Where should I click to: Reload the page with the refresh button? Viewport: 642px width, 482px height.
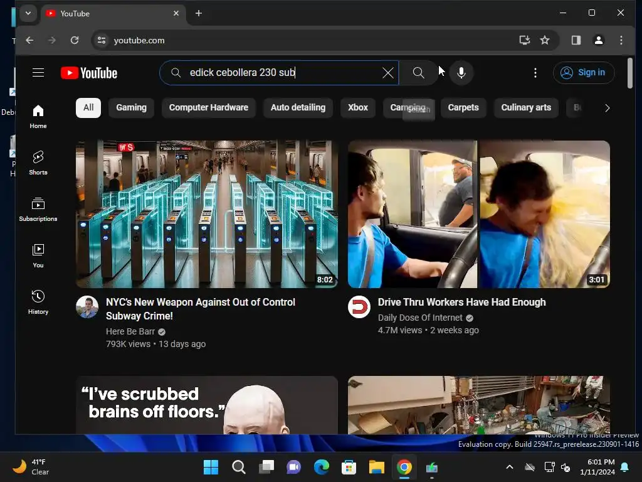[75, 40]
